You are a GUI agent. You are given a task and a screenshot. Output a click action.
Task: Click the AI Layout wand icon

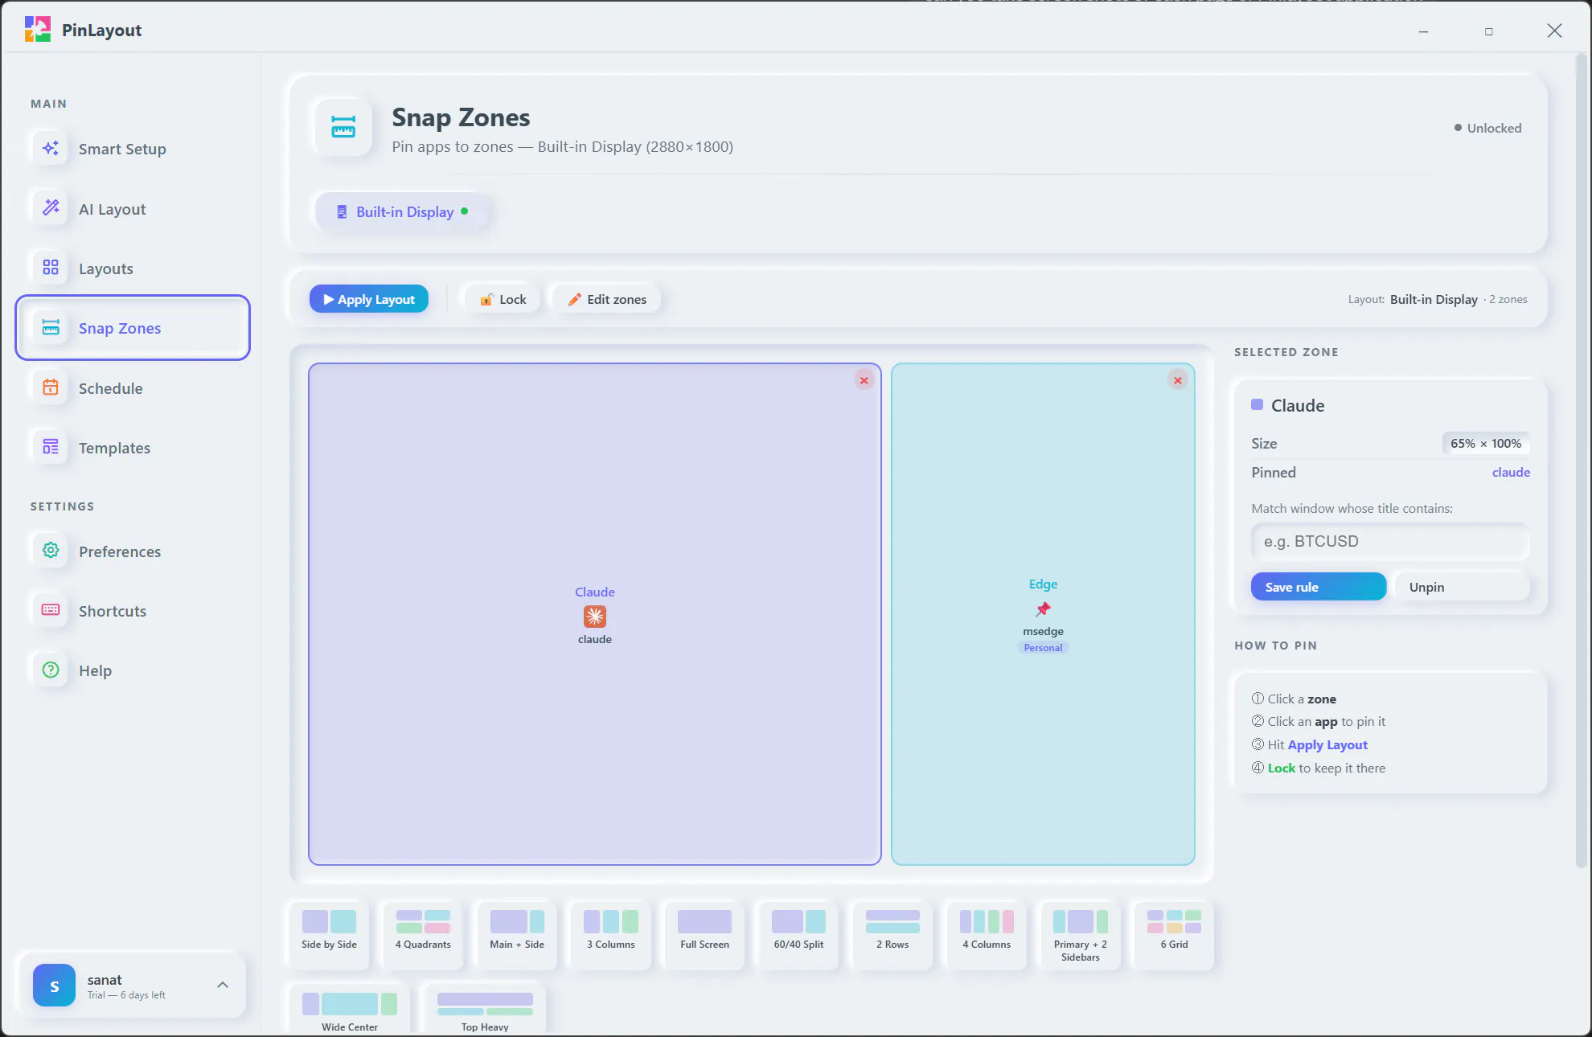51,208
